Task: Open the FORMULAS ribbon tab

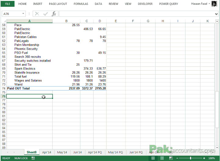Action: coord(81,4)
